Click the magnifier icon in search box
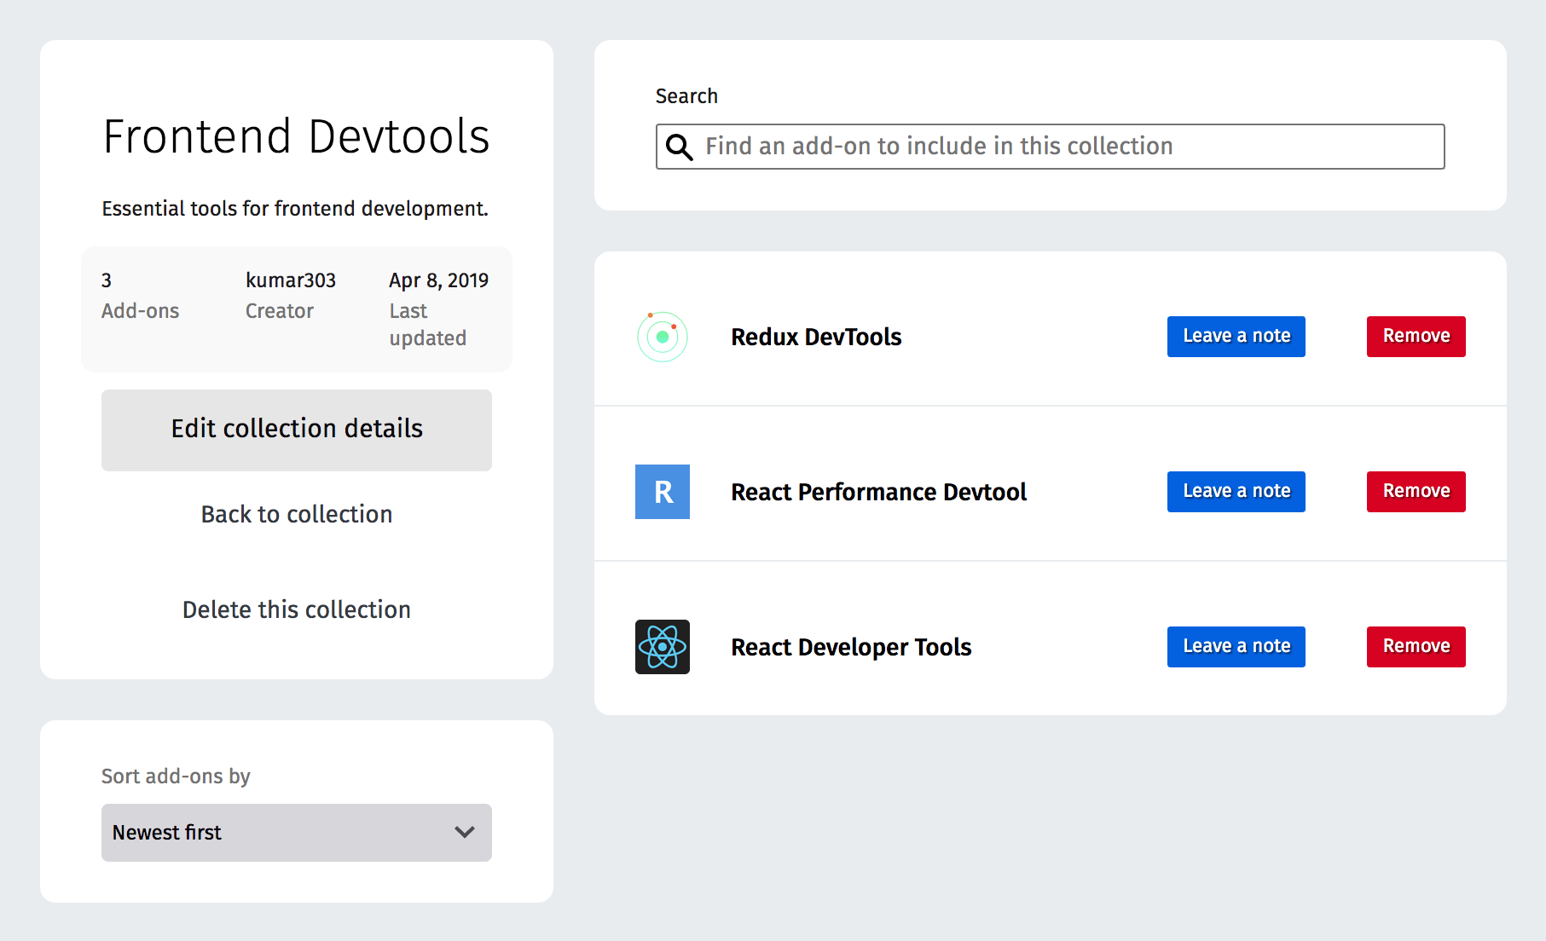 pos(680,147)
